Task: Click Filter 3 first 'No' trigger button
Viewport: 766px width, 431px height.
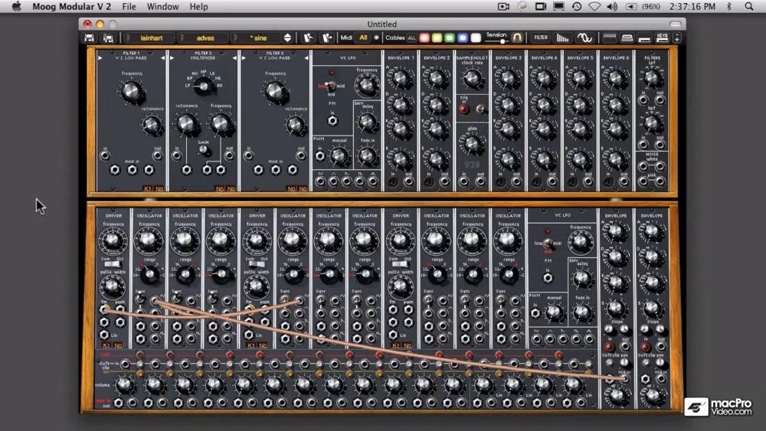Action: [x=291, y=188]
